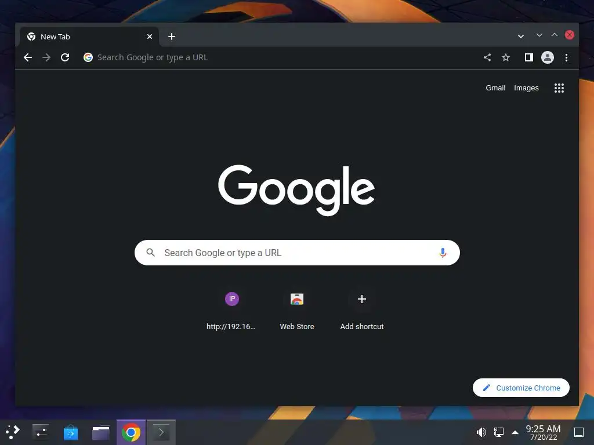This screenshot has width=594, height=445.
Task: Open the Konsole terminal taskbar icon
Action: click(161, 432)
